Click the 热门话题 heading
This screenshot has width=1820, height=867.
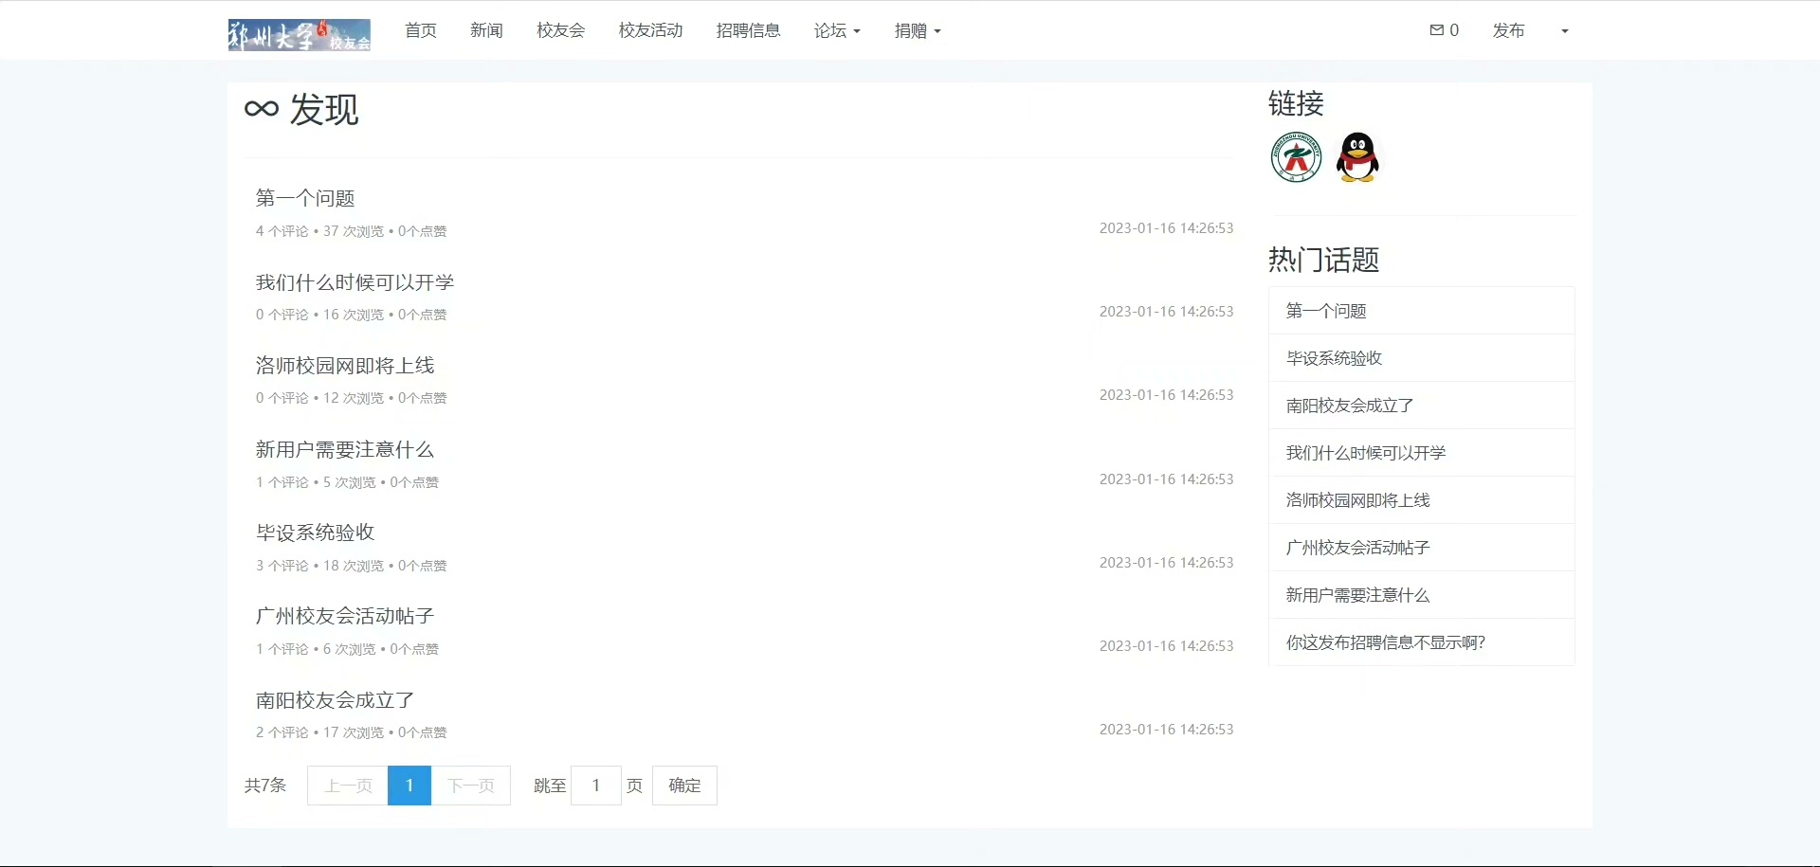[1323, 260]
